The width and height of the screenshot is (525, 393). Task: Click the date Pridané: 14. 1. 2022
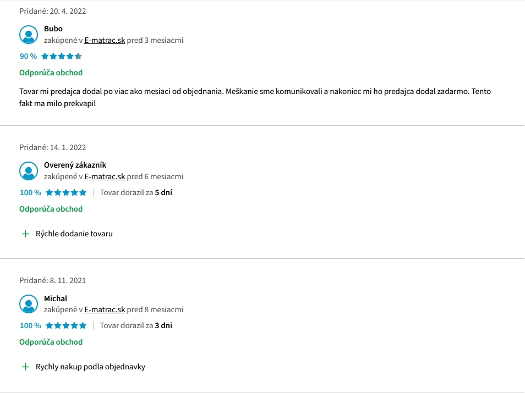[x=53, y=147]
